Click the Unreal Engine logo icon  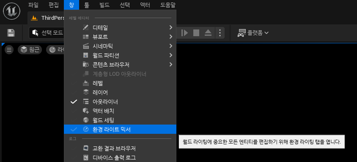(11, 11)
